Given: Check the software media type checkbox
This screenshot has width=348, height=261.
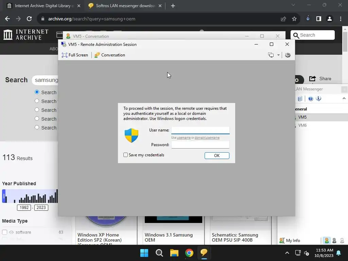Looking at the screenshot, I should pos(4,232).
